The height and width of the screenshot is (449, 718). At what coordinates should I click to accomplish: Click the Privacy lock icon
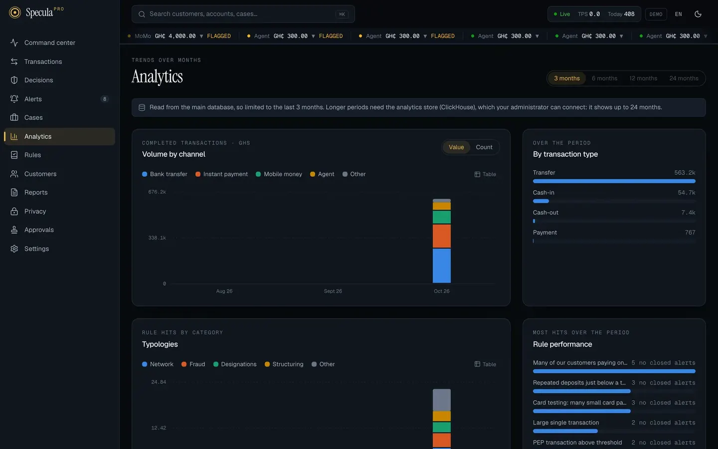14,211
